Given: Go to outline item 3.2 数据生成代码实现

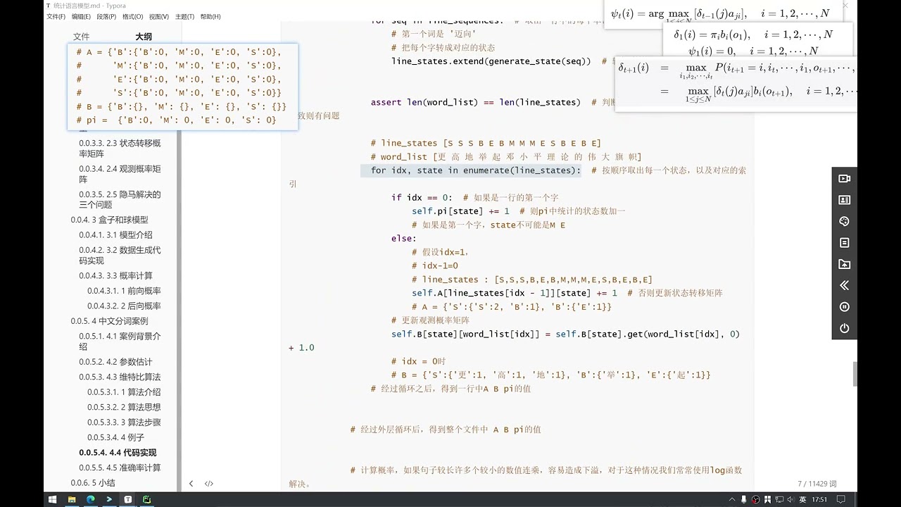Looking at the screenshot, I should click(x=120, y=255).
